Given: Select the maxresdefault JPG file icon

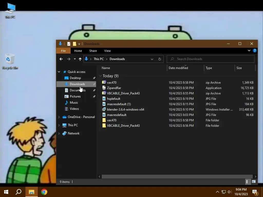Looking at the screenshot, I should [104, 115].
